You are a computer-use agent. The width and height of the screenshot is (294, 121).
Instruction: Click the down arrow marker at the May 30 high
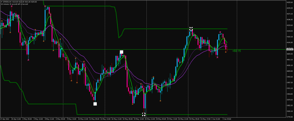pos(191,29)
